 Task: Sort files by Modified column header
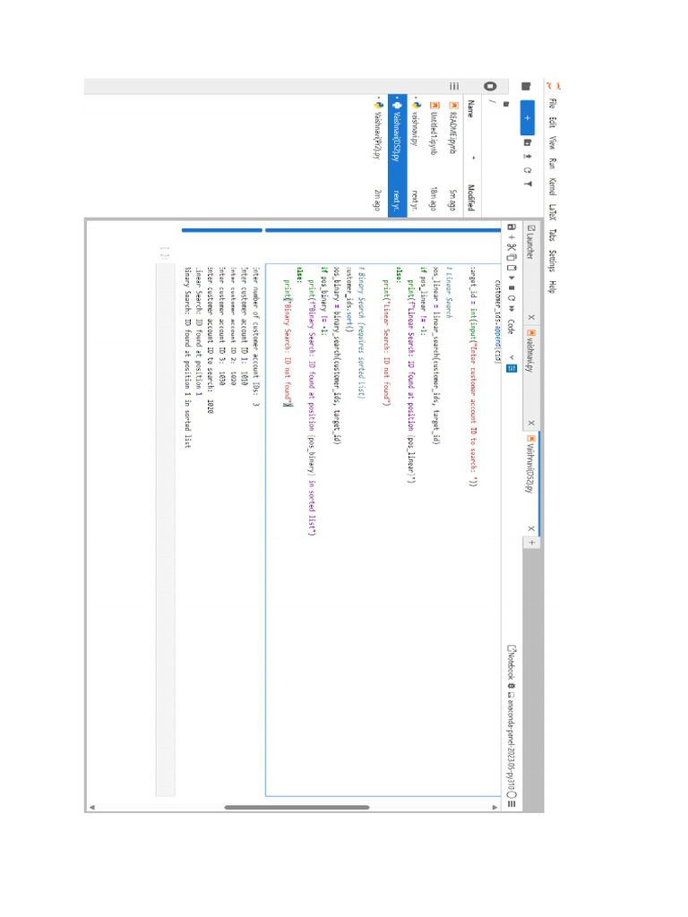[471, 198]
